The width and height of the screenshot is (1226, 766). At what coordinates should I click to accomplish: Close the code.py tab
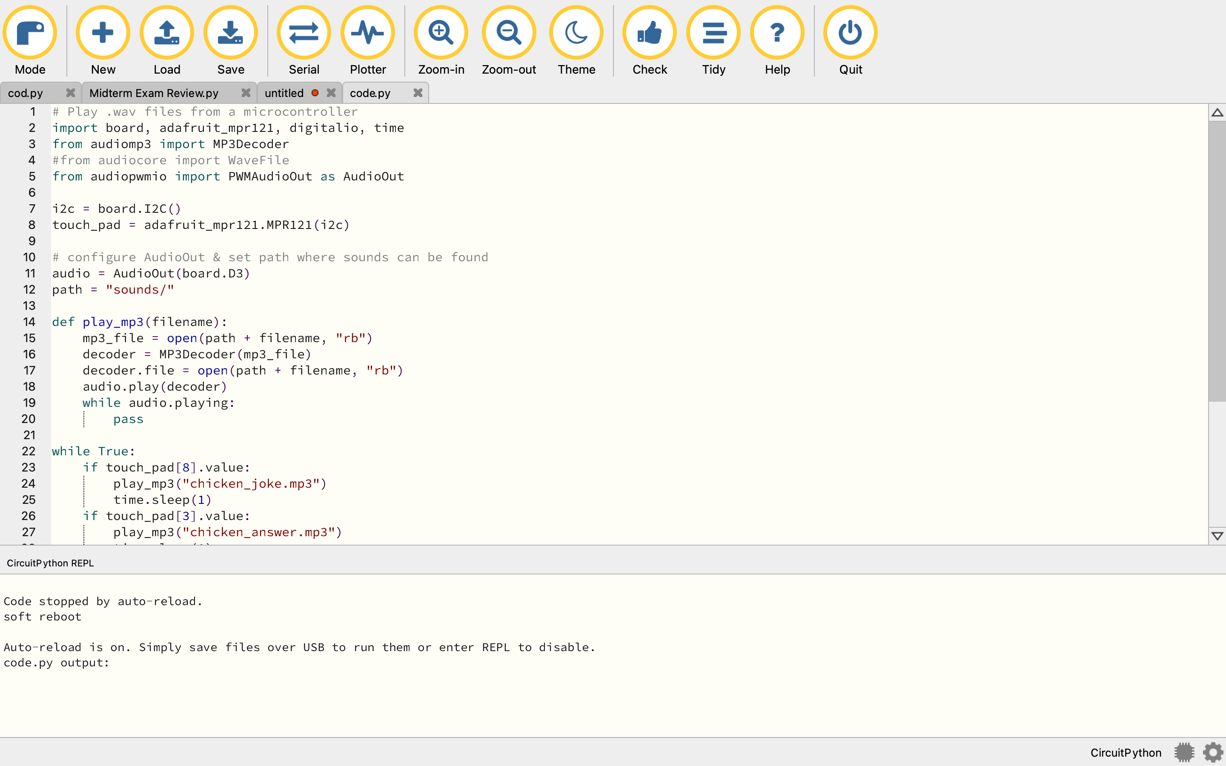(x=418, y=93)
